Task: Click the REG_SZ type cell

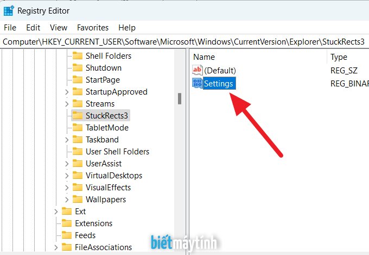Action: click(x=344, y=70)
